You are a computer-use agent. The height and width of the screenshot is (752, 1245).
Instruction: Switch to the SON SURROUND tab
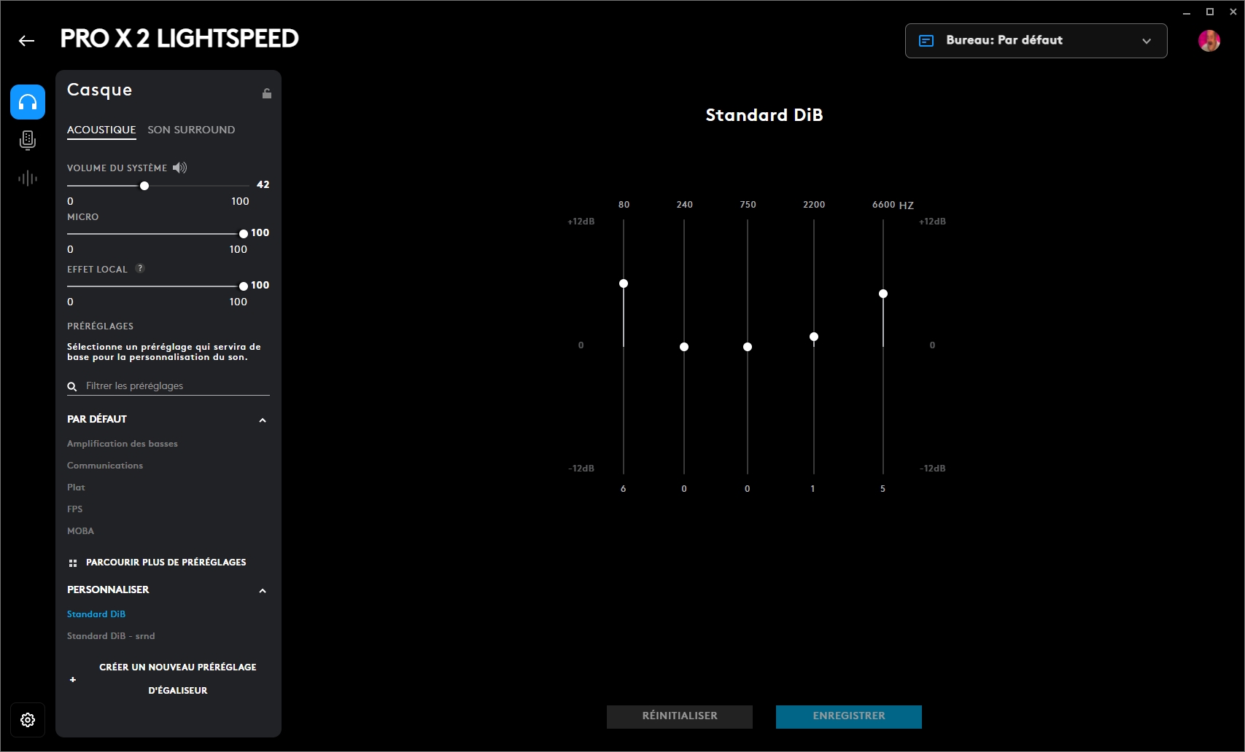[x=191, y=130]
